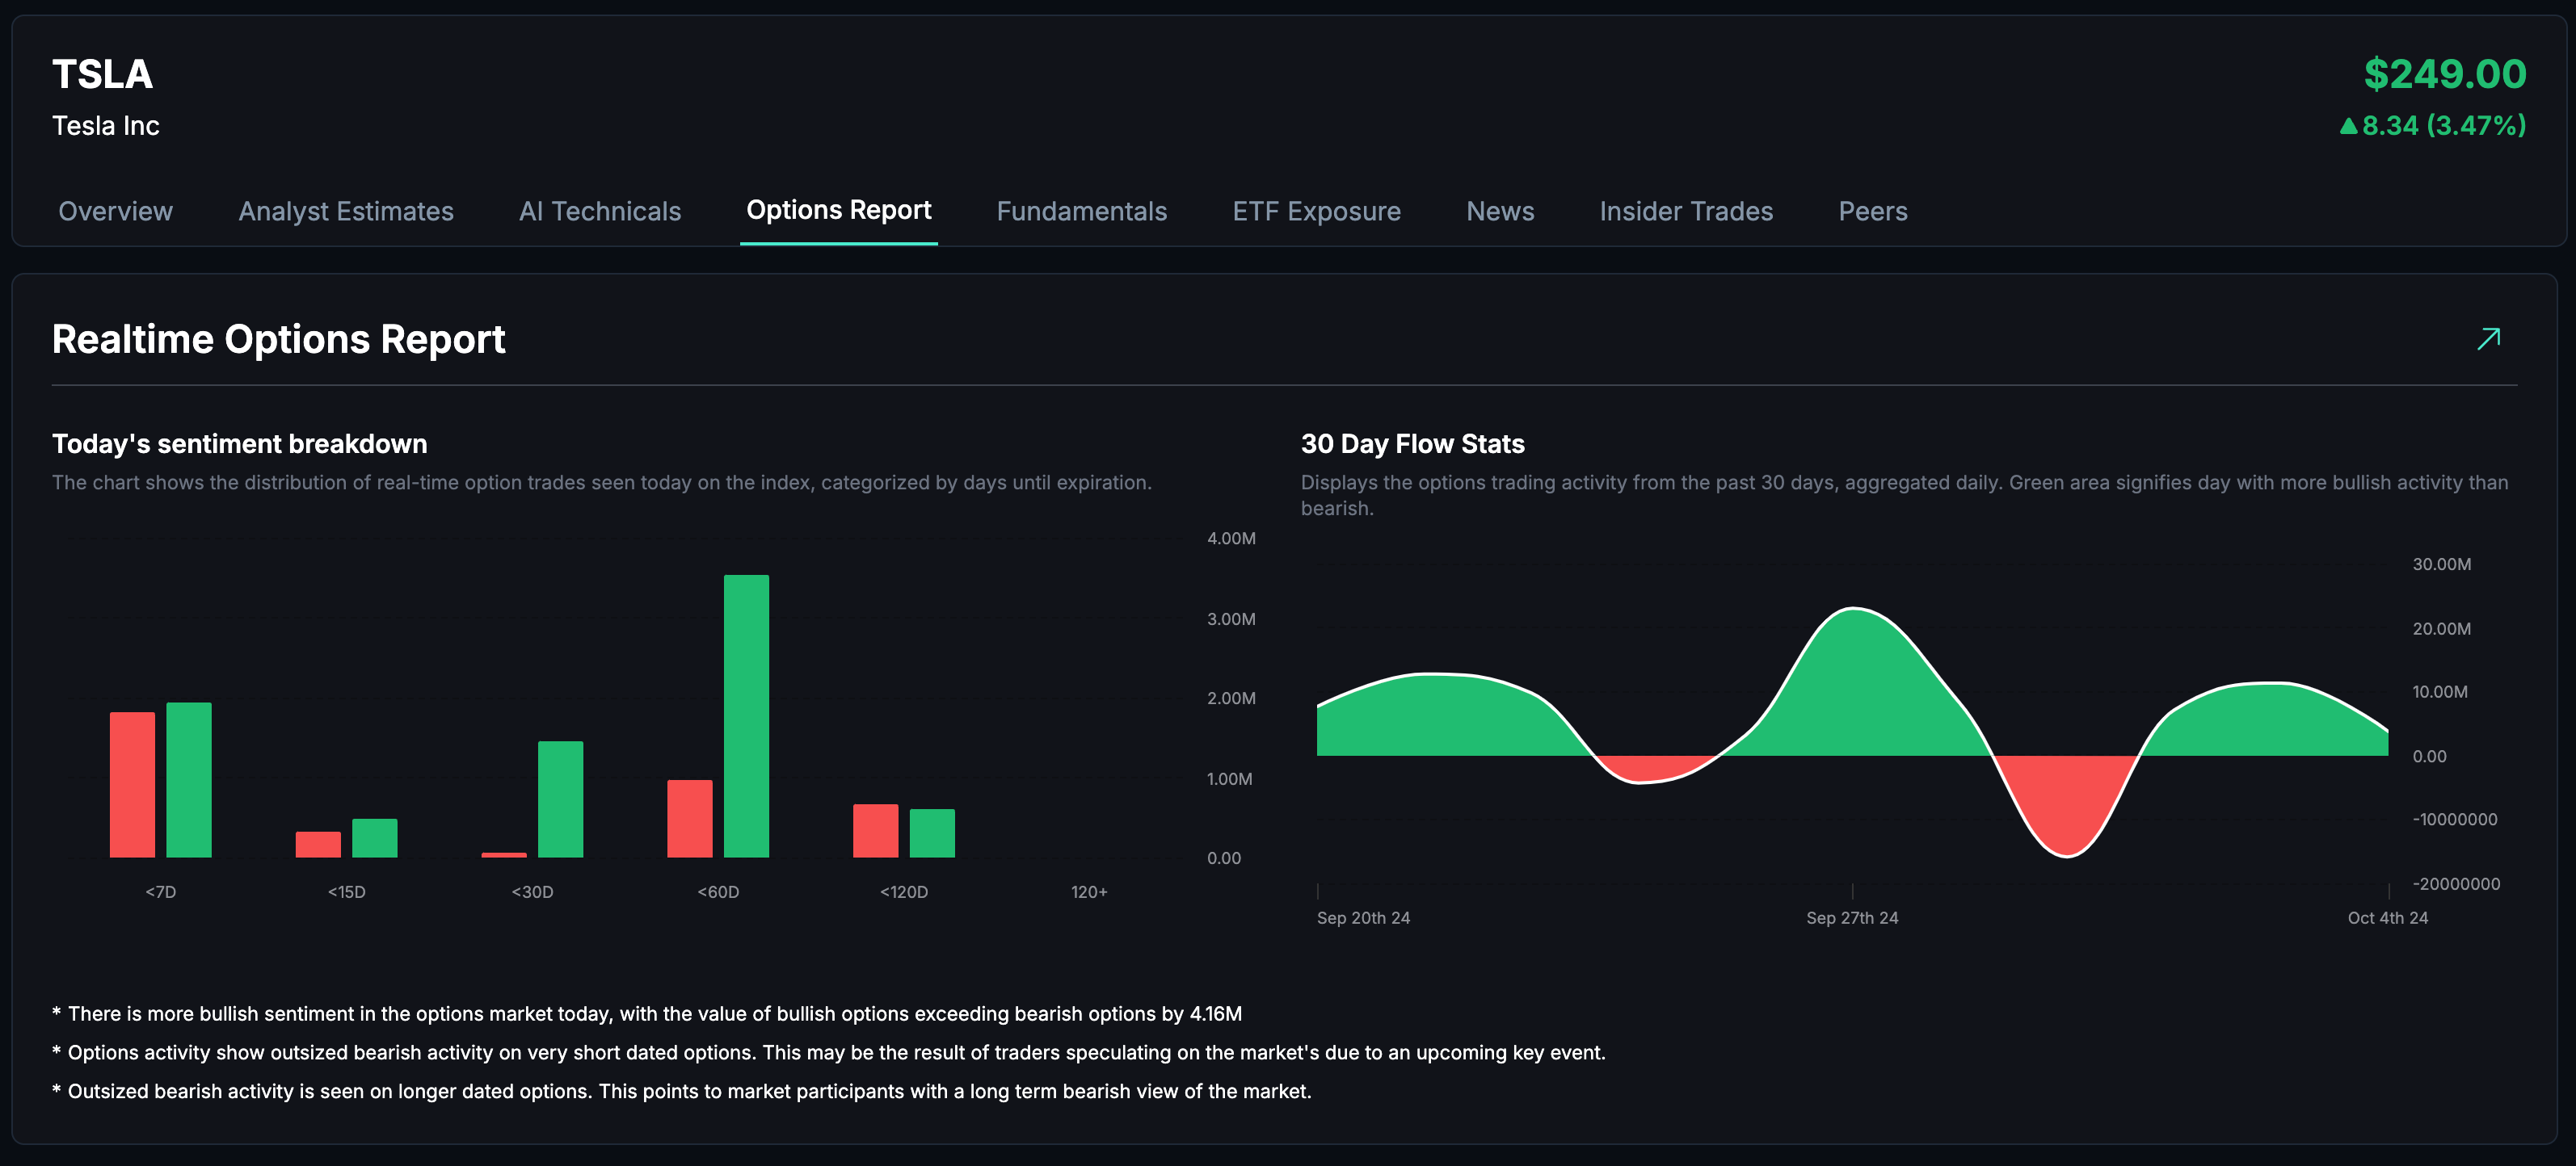Click the <120D axis label
The image size is (2576, 1166).
coord(904,892)
